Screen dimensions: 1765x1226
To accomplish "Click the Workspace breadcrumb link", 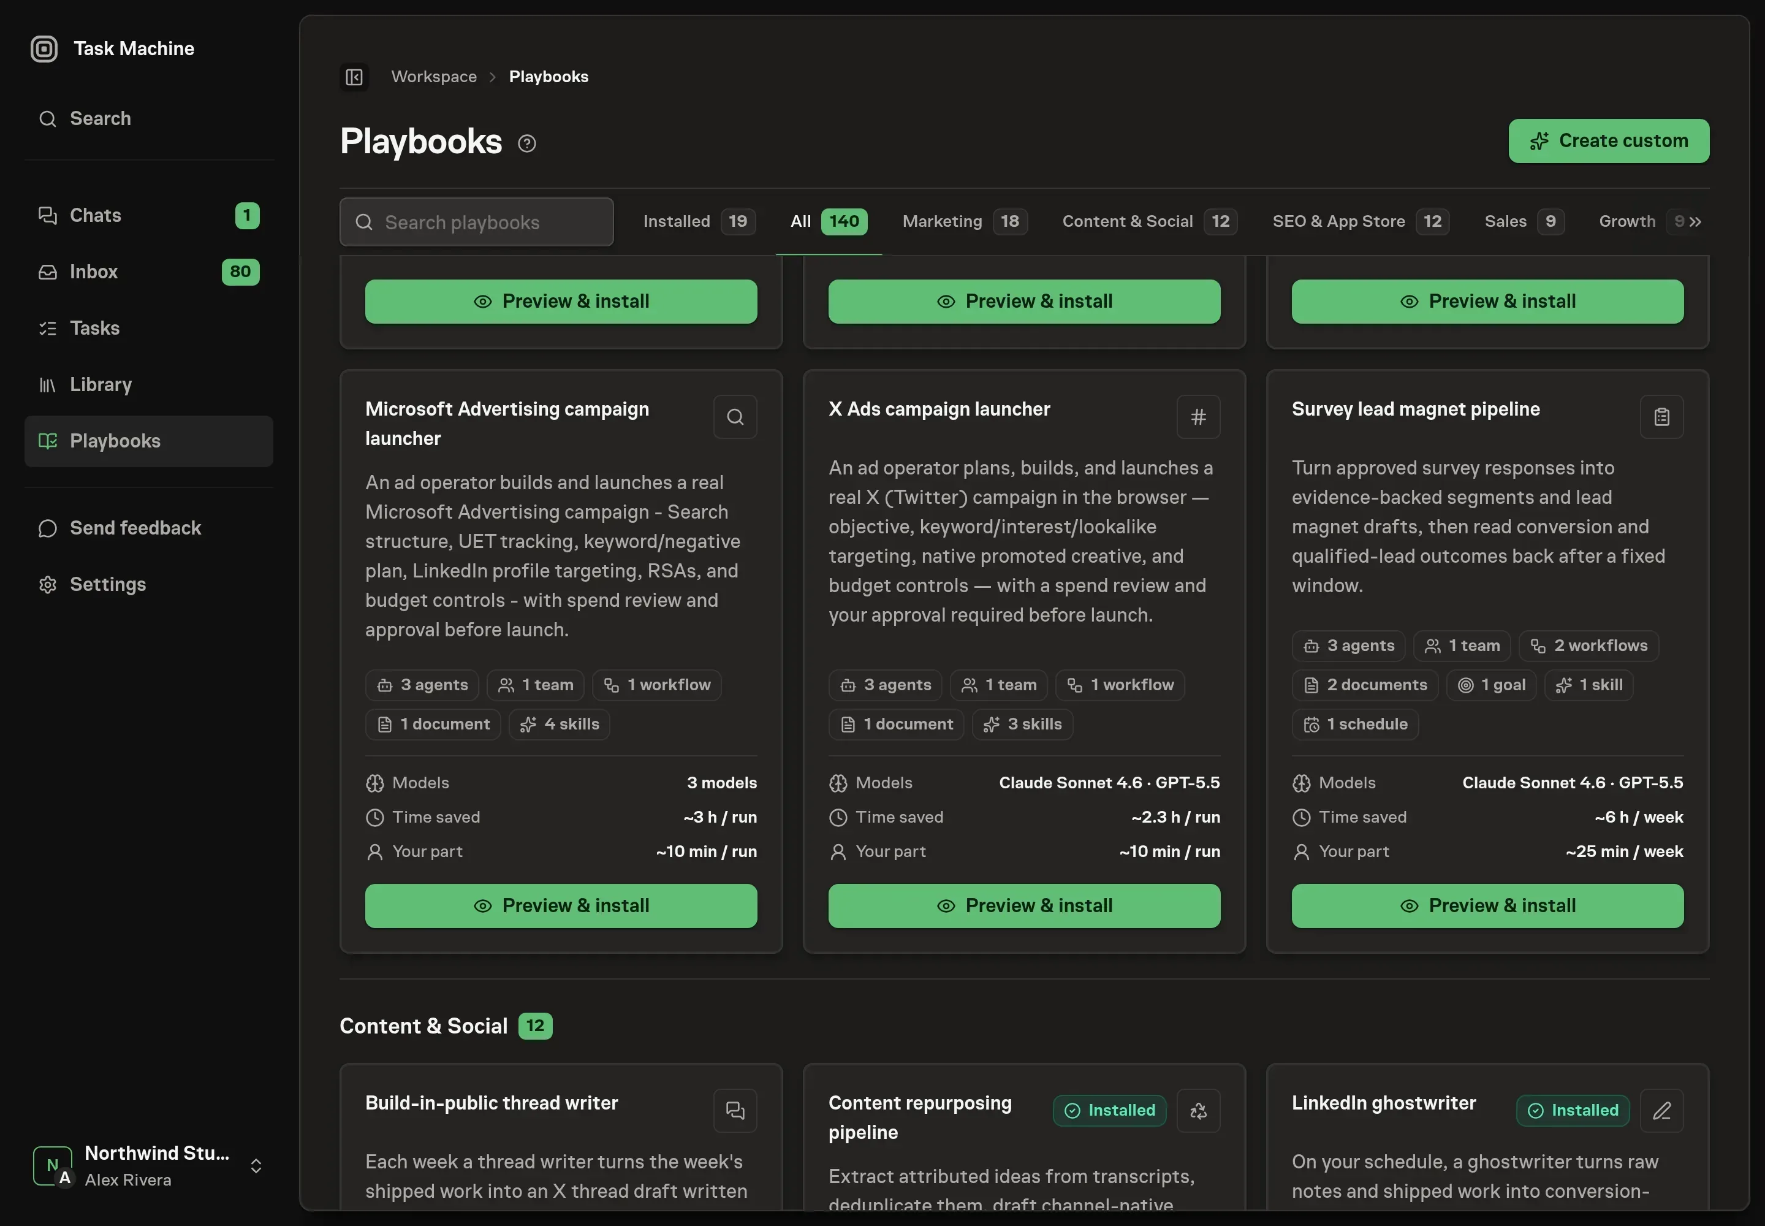I will pos(434,77).
